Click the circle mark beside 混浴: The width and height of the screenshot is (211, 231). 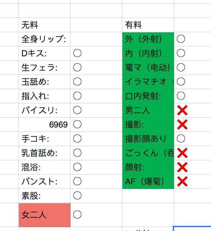[x=77, y=167]
